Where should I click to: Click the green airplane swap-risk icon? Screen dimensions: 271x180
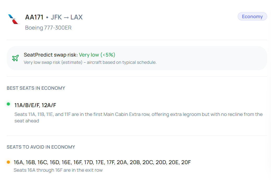[15, 58]
